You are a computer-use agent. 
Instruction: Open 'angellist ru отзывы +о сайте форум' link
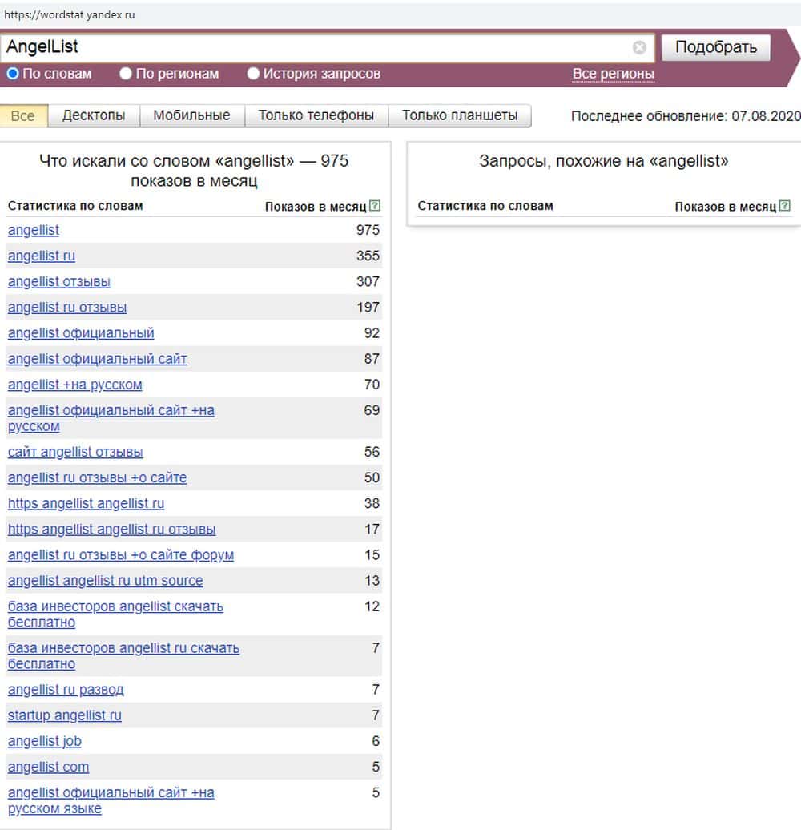tap(121, 555)
